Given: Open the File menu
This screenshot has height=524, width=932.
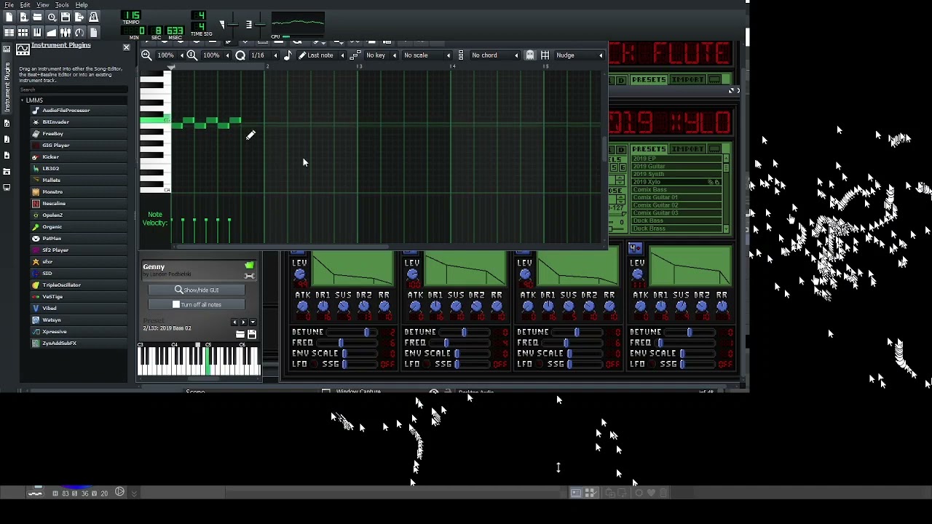Looking at the screenshot, I should point(9,5).
